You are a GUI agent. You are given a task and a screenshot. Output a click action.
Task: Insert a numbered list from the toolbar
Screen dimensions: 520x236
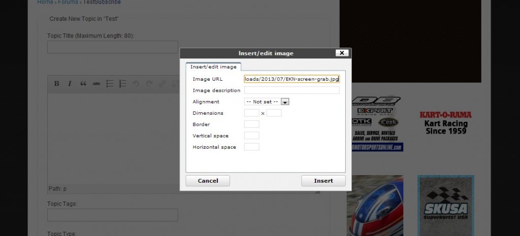coord(123,84)
